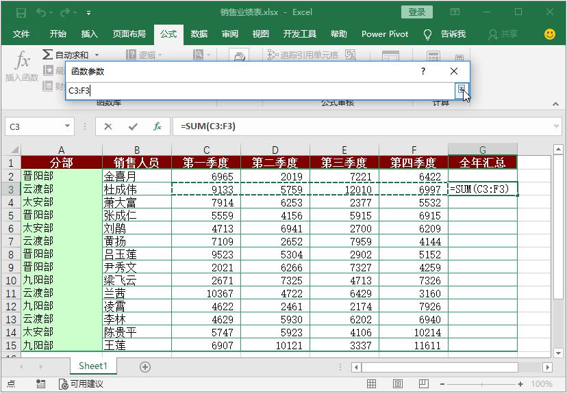
Task: Click the 告诉我 lightbulb search
Action: [x=444, y=34]
